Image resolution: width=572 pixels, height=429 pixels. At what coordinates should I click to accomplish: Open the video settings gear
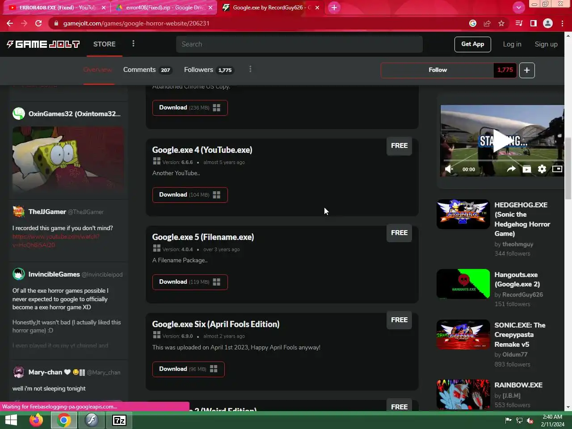tap(542, 169)
